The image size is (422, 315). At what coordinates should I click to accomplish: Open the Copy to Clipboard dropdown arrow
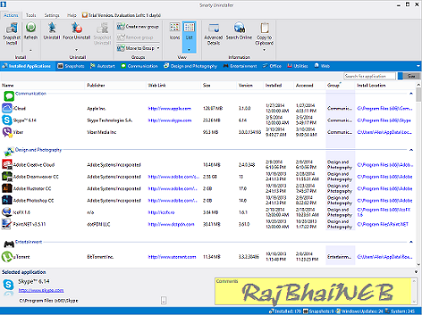coord(264,50)
